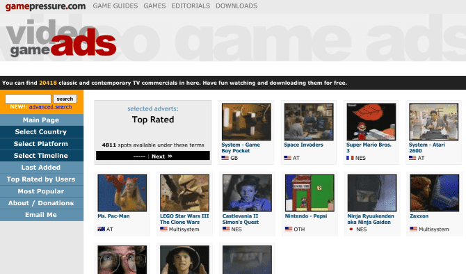This screenshot has height=274, width=466.
Task: Open the LEGO Star Wars III link
Action: [184, 219]
